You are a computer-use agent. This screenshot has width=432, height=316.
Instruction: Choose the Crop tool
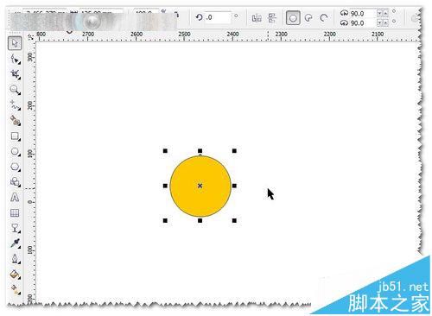(x=15, y=74)
